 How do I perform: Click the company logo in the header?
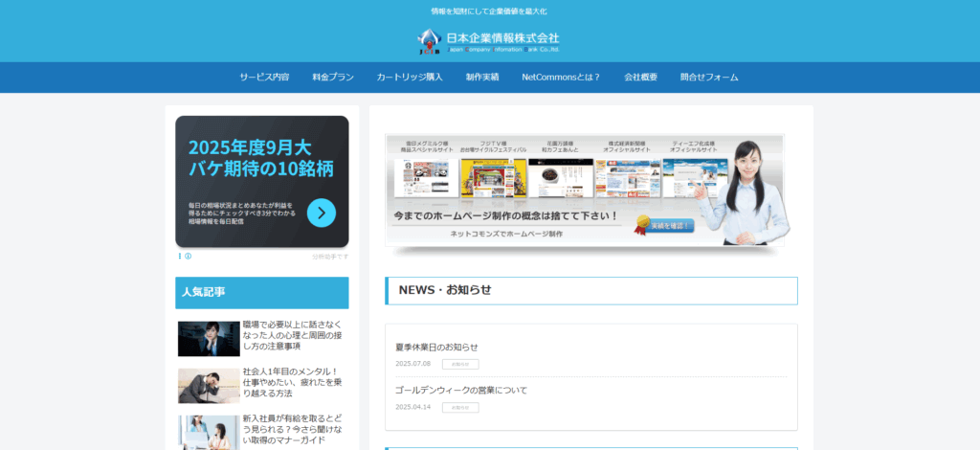click(x=489, y=41)
